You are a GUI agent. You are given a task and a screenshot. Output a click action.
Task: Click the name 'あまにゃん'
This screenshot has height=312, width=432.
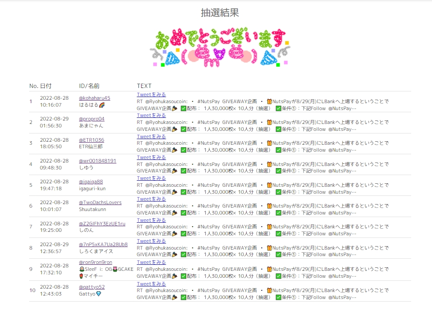click(x=91, y=126)
